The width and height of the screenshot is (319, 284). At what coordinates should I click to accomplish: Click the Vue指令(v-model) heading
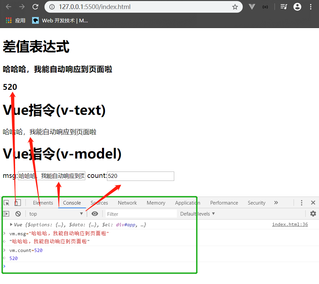(62, 154)
